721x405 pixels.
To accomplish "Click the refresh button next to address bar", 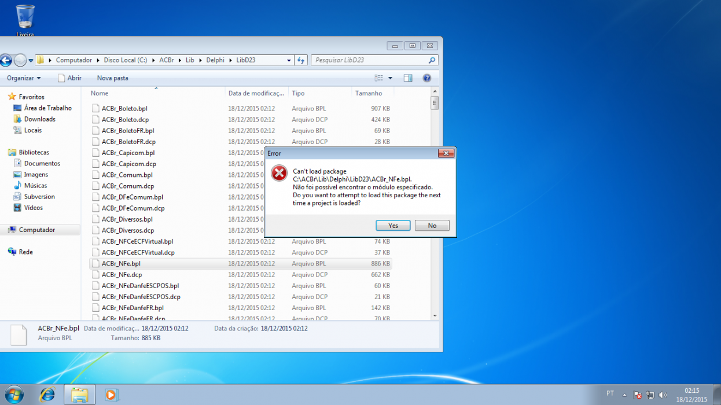I will tap(301, 60).
